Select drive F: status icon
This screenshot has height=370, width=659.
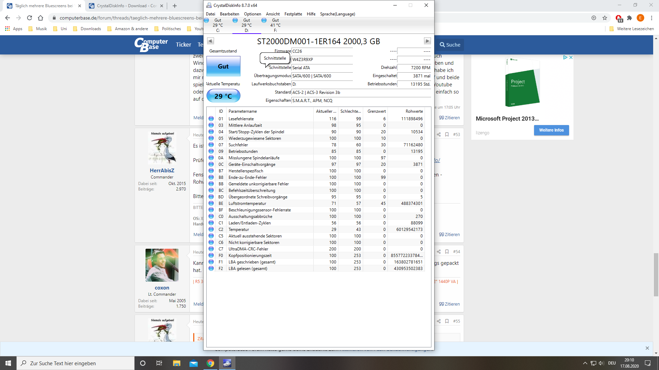tap(264, 21)
